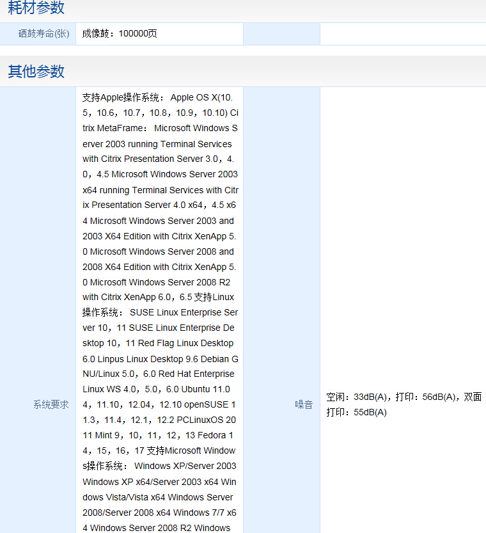This screenshot has width=486, height=533.
Task: Click 'Linux WS 4.0, 5.0, 6.0 Ubuntu' line
Action: (156, 389)
